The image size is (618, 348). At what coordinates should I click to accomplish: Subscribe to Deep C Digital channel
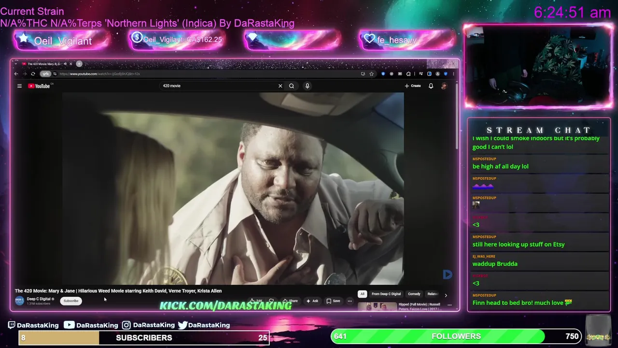click(70, 301)
